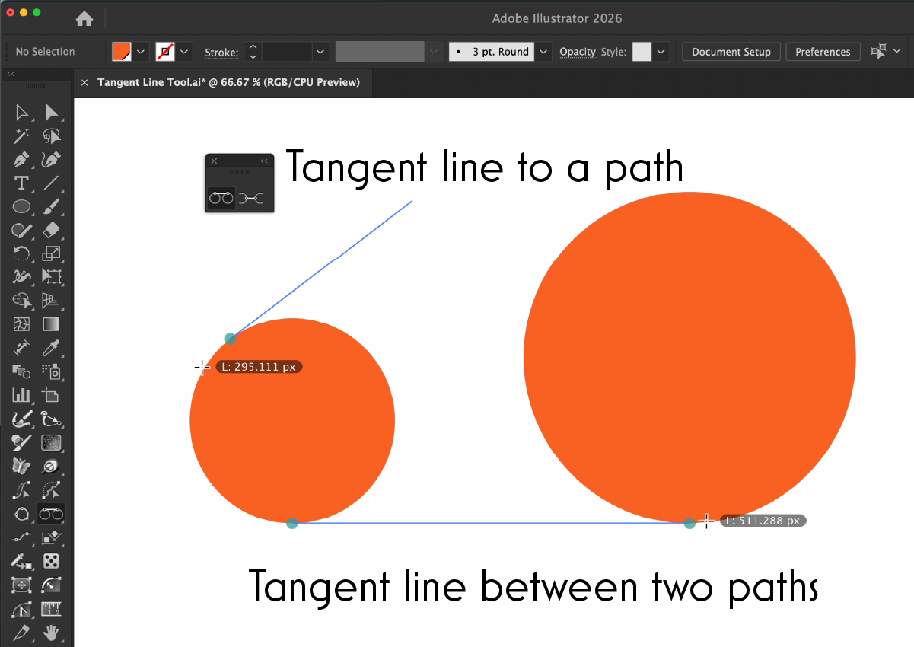Select the Eraser tool
The width and height of the screenshot is (914, 647).
(51, 231)
